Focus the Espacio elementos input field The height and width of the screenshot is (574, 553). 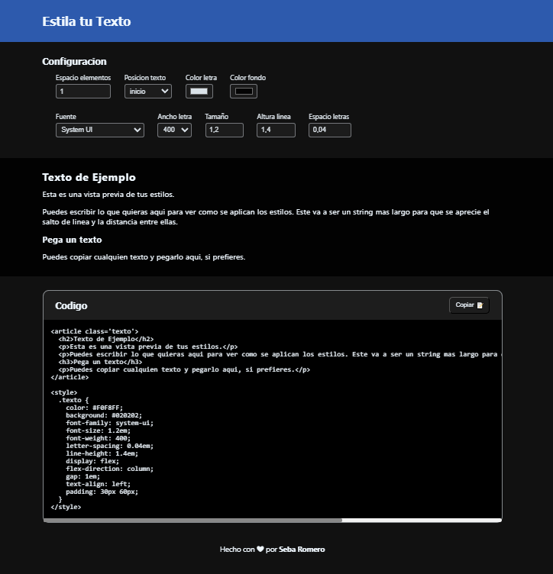83,92
